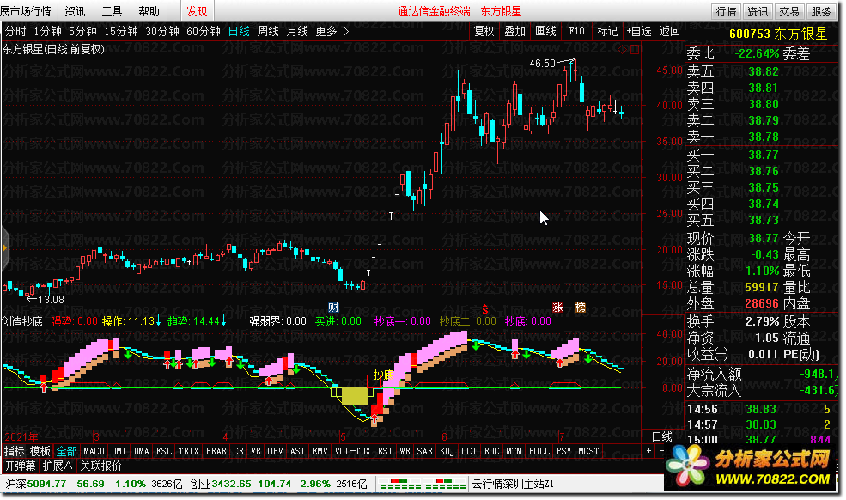846x500 pixels.
Task: Expand more periods with the 更多 arrow
Action: (346, 31)
